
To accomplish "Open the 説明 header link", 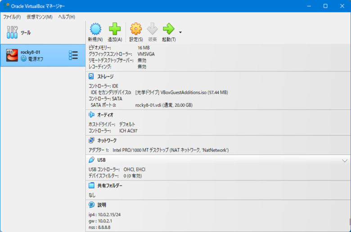I will (102, 205).
